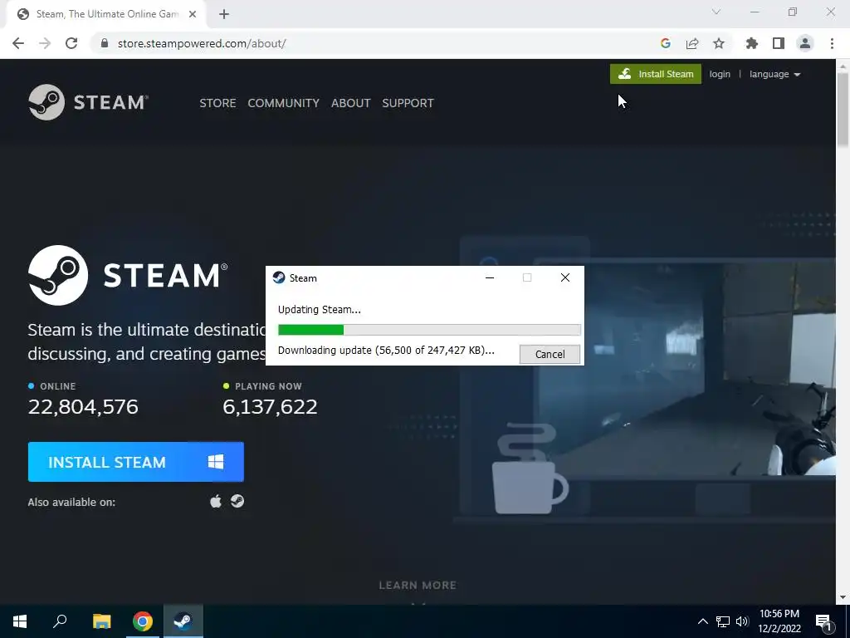Click the PLAYING NOW label
The image size is (850, 638).
268,386
